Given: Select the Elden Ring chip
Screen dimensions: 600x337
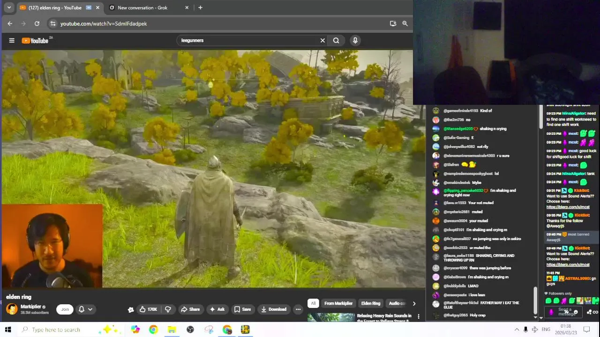Looking at the screenshot, I should (x=371, y=303).
